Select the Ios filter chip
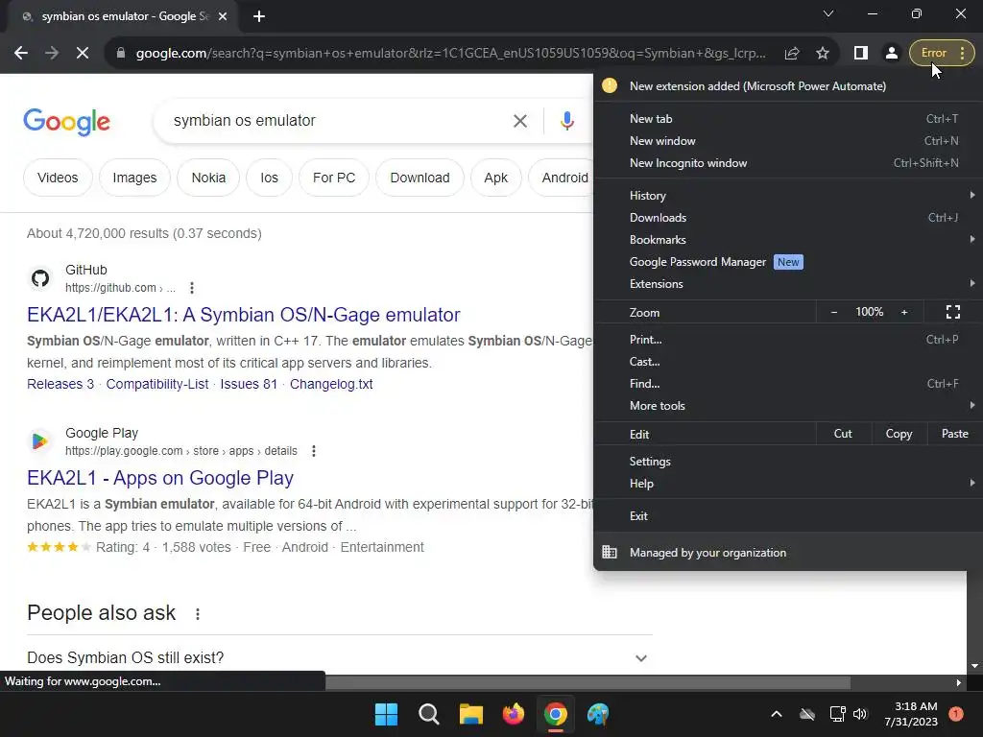 pos(270,178)
